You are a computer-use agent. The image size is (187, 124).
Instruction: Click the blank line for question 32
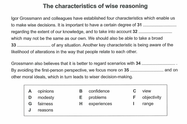coord(155,33)
